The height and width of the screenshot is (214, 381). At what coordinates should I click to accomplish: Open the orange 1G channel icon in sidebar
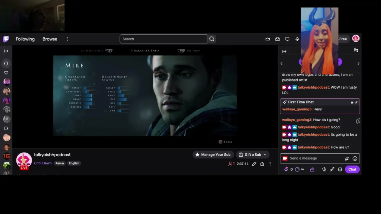point(7,156)
